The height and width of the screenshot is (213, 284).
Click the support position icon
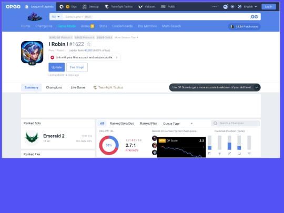click(249, 154)
